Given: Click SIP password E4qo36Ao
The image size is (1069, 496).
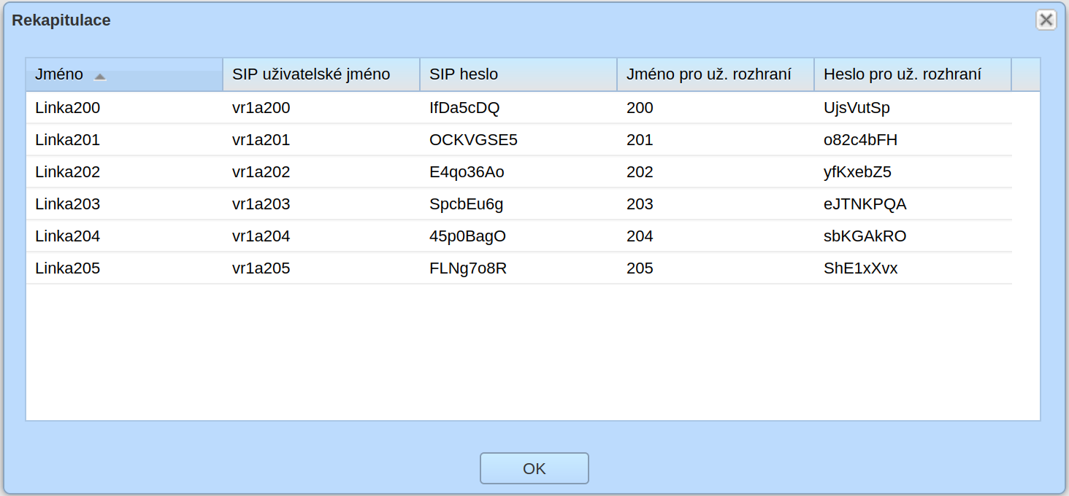Looking at the screenshot, I should coord(467,172).
